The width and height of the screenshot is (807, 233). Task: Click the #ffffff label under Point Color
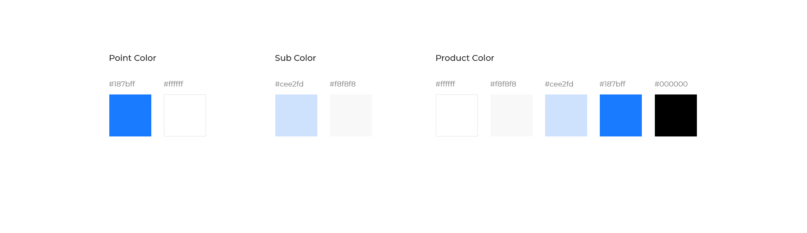tap(174, 84)
